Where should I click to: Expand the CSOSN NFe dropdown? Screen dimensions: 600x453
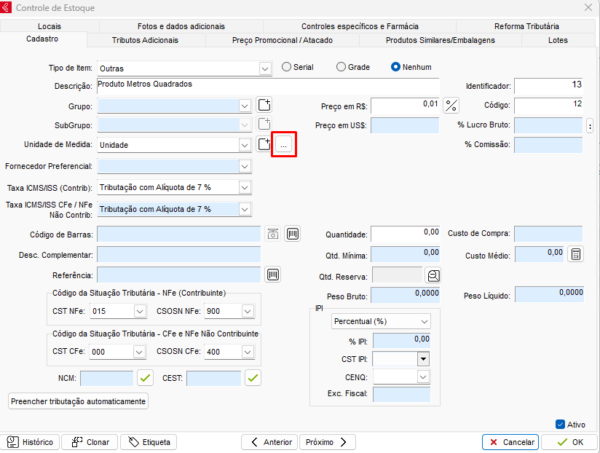pos(248,312)
